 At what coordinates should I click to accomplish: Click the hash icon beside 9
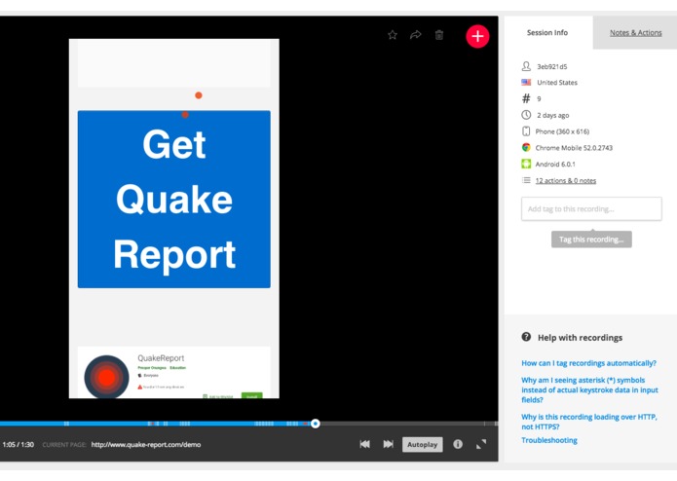[x=526, y=98]
